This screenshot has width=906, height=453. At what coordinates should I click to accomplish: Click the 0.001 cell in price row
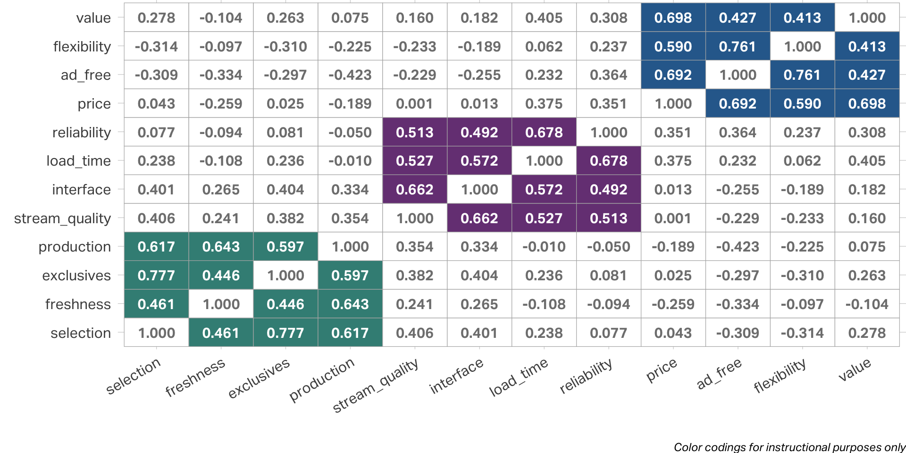point(415,104)
